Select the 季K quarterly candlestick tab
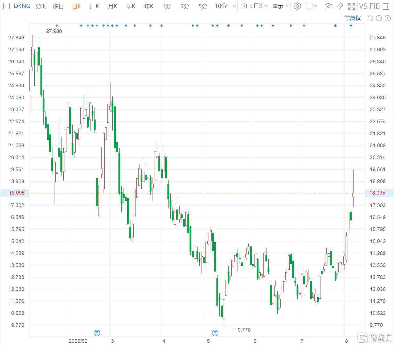 coord(131,6)
